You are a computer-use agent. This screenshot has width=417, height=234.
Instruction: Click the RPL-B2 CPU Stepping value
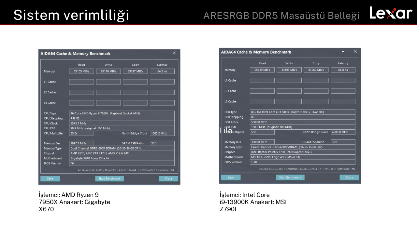tap(122, 118)
